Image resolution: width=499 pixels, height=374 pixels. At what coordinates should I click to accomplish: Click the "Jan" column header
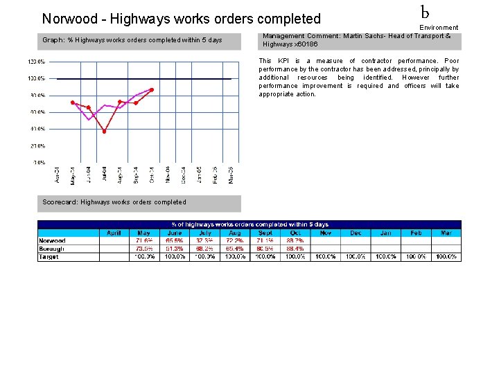click(x=386, y=233)
